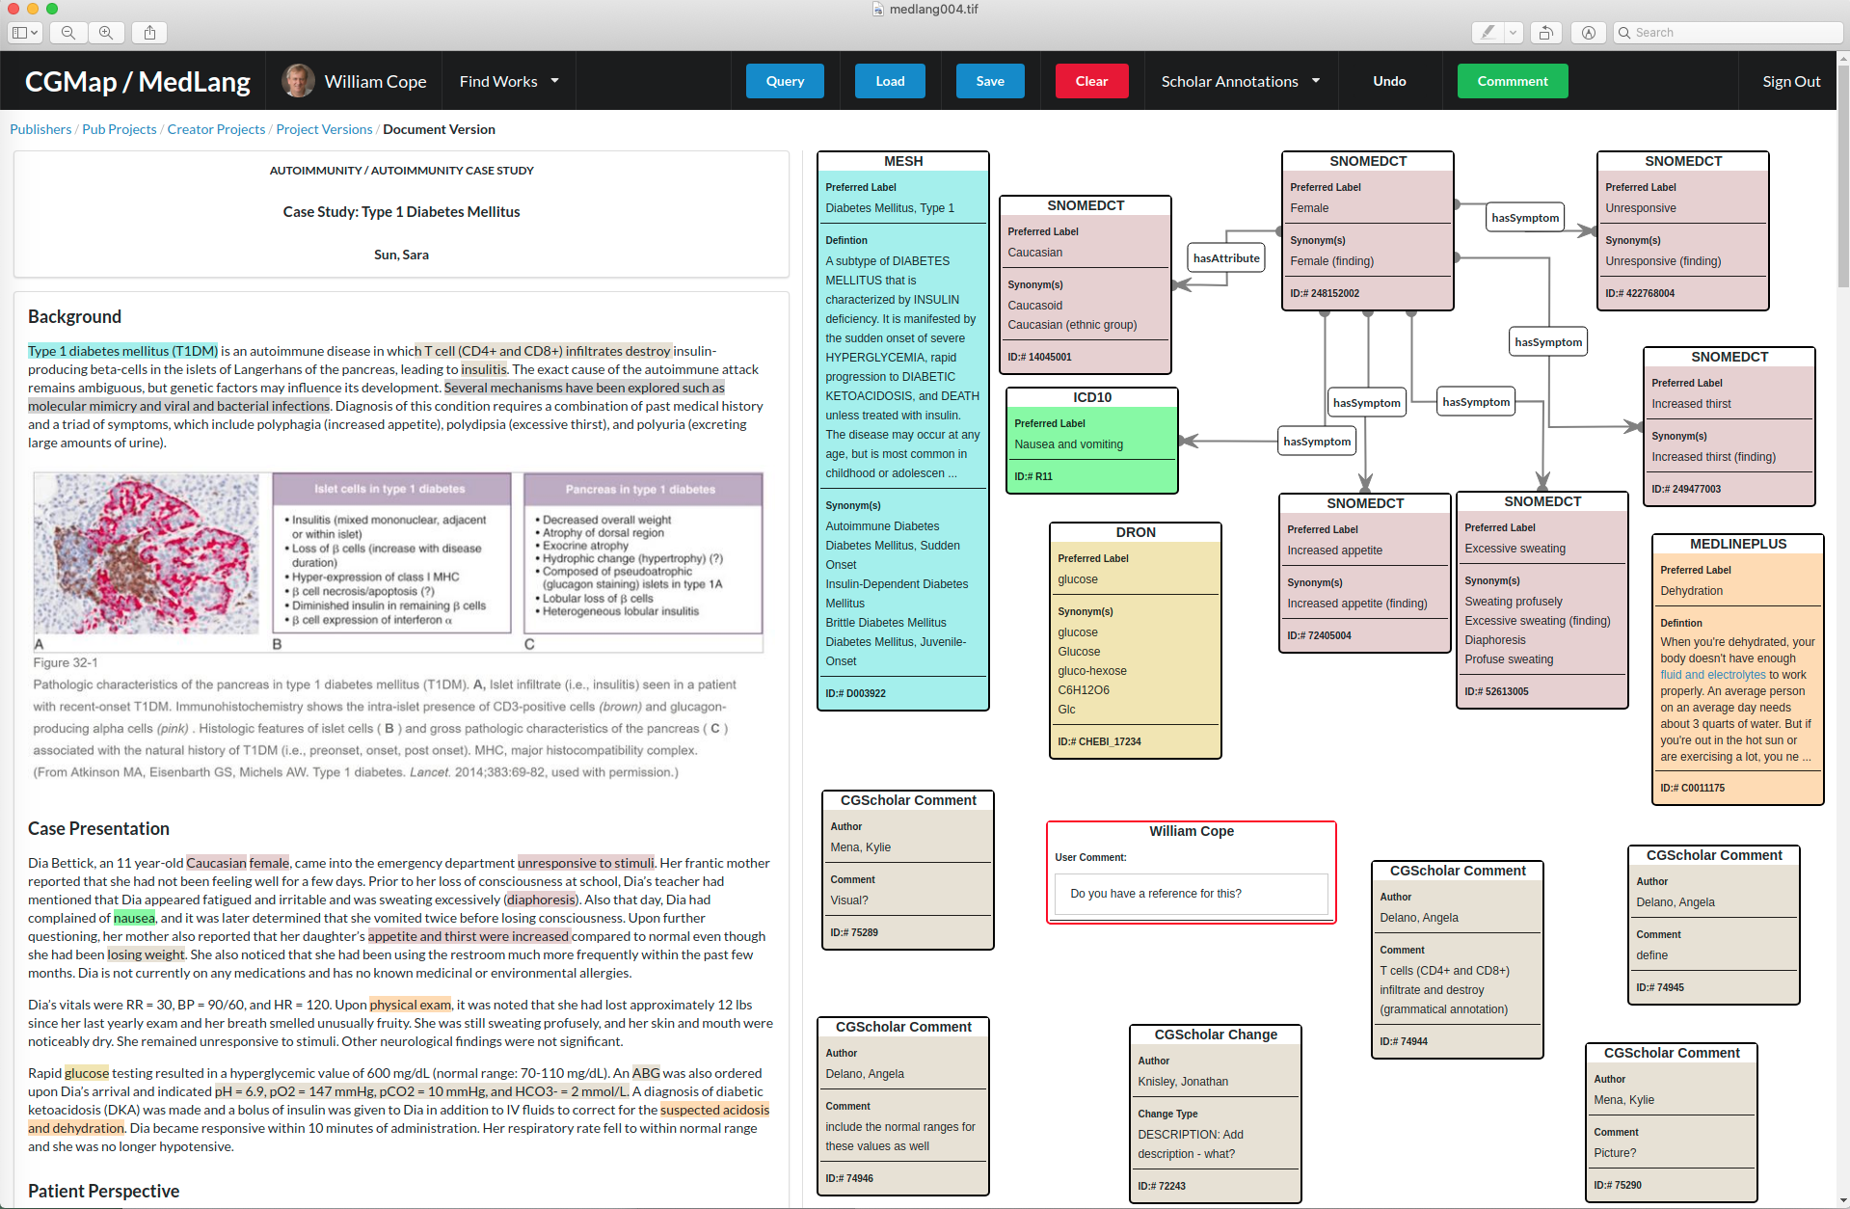Click Sign Out
This screenshot has width=1850, height=1209.
1791,81
